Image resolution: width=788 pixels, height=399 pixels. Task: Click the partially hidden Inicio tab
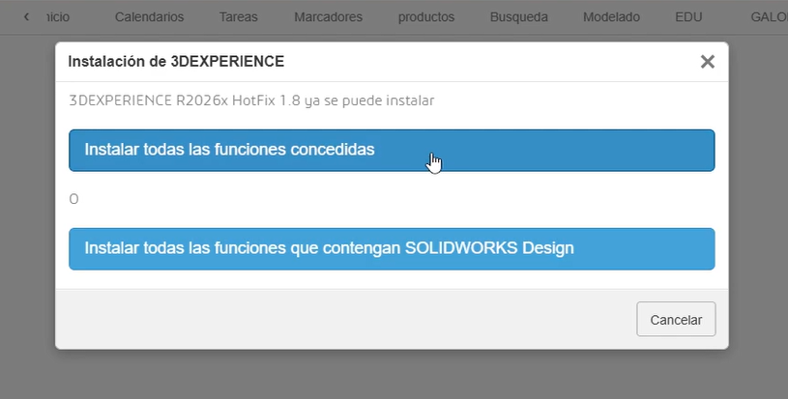[x=56, y=16]
